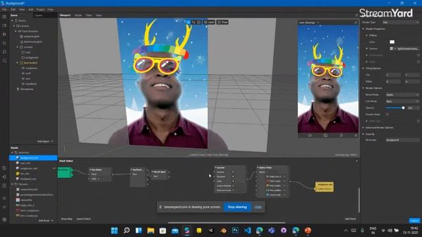Select sunglasses_mat material
Screen dimensions: 422x237
tap(29, 169)
